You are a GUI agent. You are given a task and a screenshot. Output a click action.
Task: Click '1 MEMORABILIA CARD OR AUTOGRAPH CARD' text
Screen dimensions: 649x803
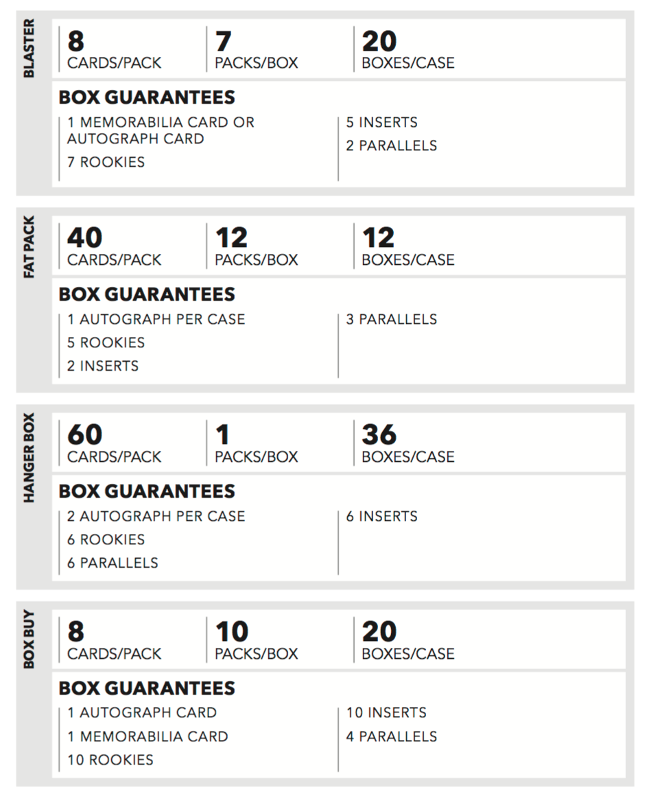[160, 130]
